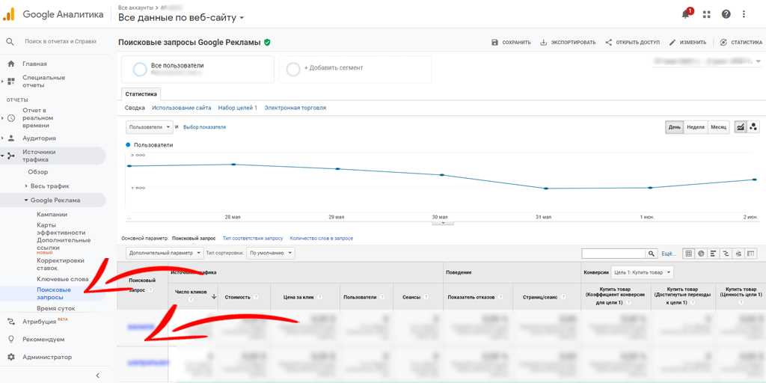Select the День interval button
The image size is (766, 383).
click(x=675, y=127)
